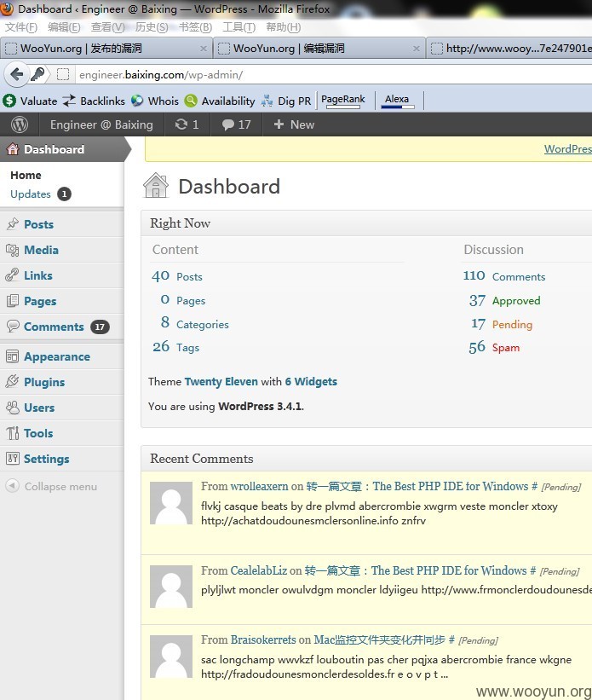592x700 pixels.
Task: Go to Home in Dashboard submenu
Action: (26, 175)
